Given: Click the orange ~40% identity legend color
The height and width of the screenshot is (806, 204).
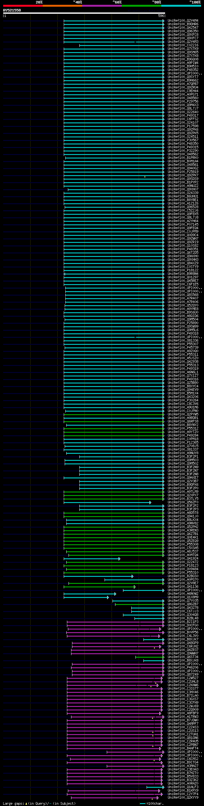Looking at the screenshot, I should pos(62,6).
